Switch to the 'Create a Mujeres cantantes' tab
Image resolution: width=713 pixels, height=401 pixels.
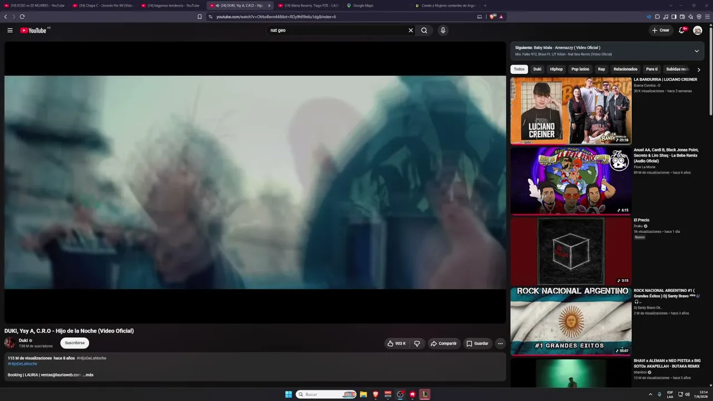[x=446, y=6]
